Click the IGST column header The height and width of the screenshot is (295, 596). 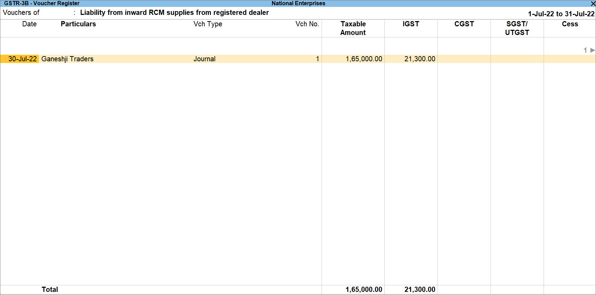coord(411,24)
